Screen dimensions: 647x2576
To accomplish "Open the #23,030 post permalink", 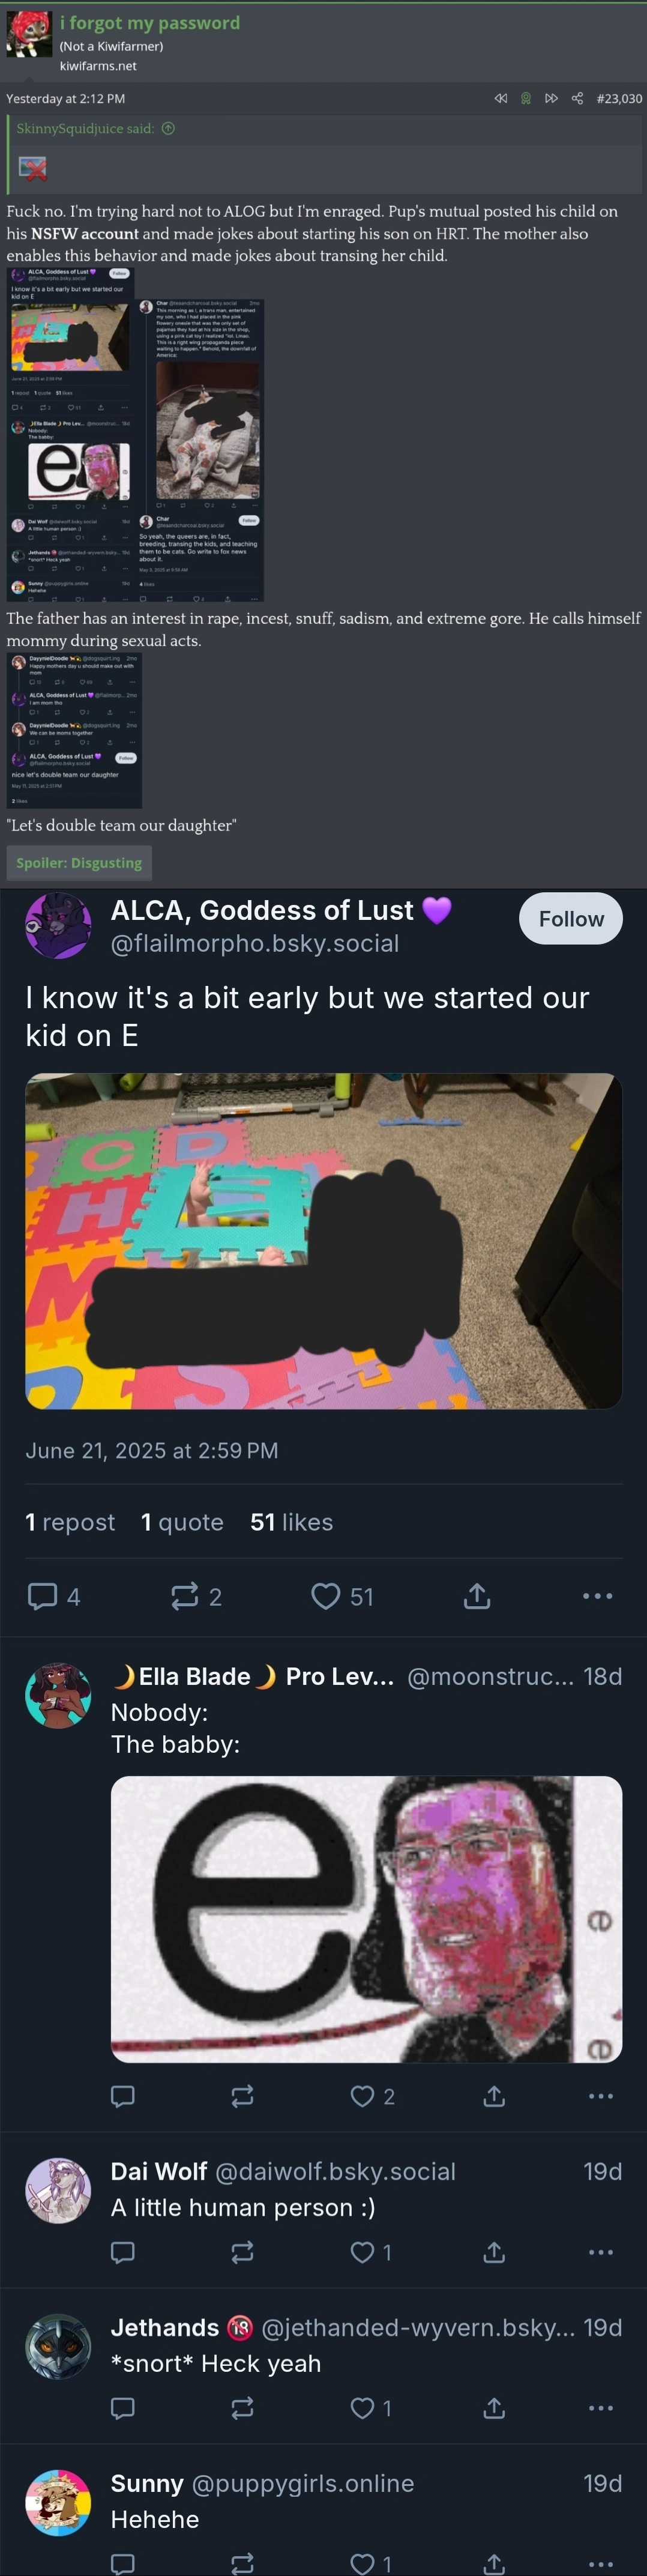I will pos(619,98).
